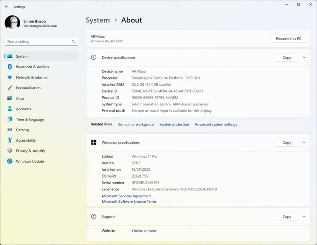The image size is (317, 245).
Task: Click the Accounts person icon
Action: point(9,109)
